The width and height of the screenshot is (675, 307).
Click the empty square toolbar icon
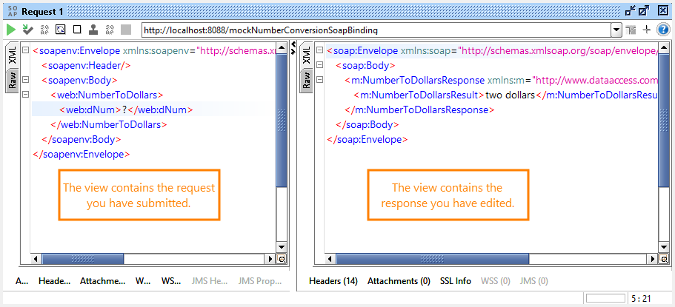(77, 30)
